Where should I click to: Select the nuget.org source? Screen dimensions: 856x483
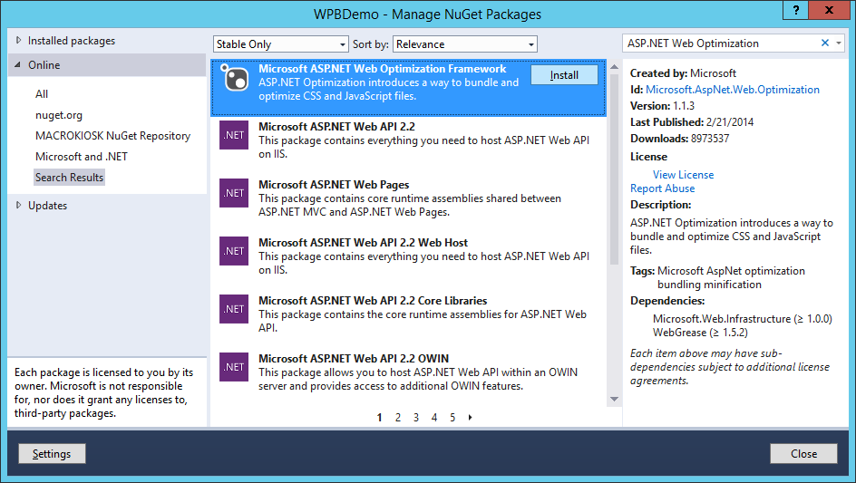pos(59,115)
